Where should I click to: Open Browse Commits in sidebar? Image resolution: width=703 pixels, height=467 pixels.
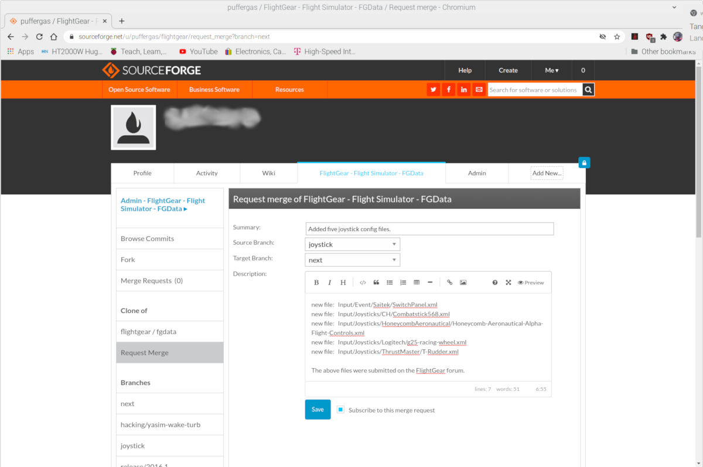coord(170,238)
